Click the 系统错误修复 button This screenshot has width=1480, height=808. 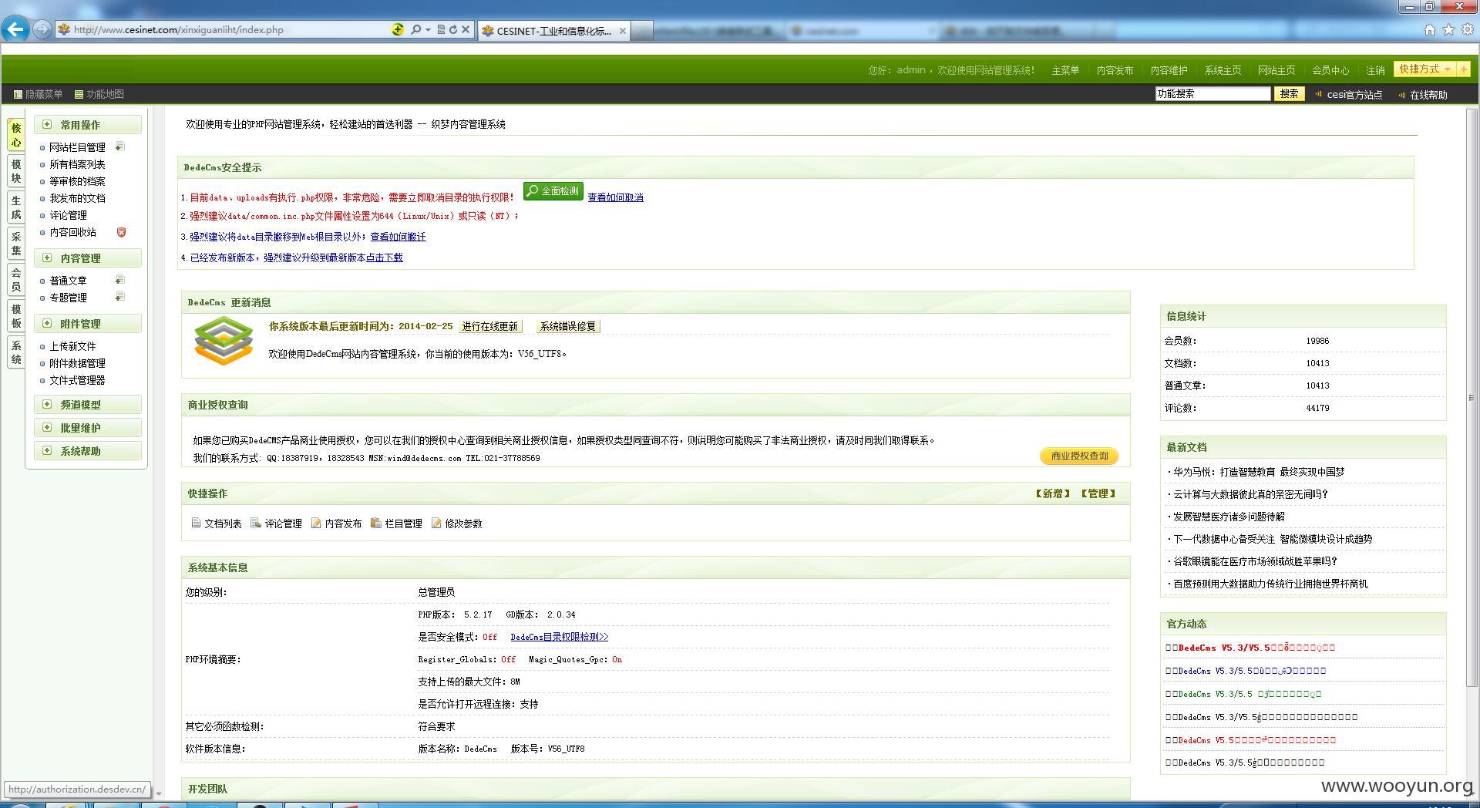point(568,326)
